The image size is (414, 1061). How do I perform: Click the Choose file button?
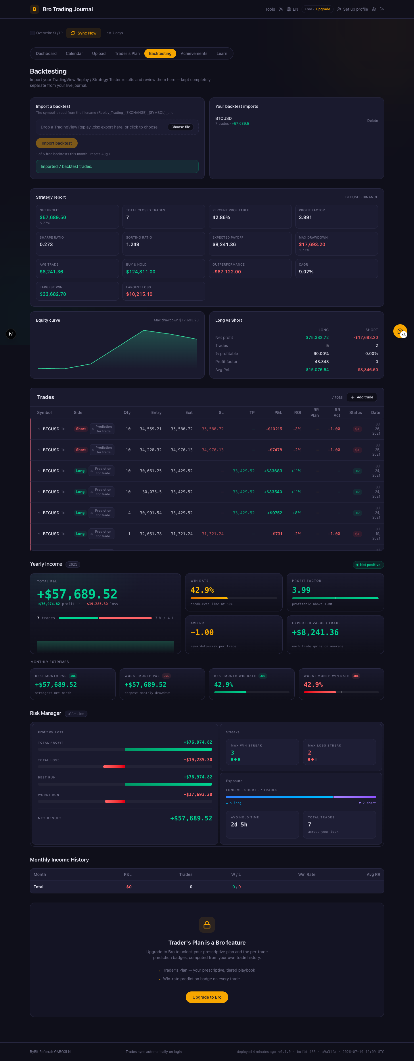point(181,127)
